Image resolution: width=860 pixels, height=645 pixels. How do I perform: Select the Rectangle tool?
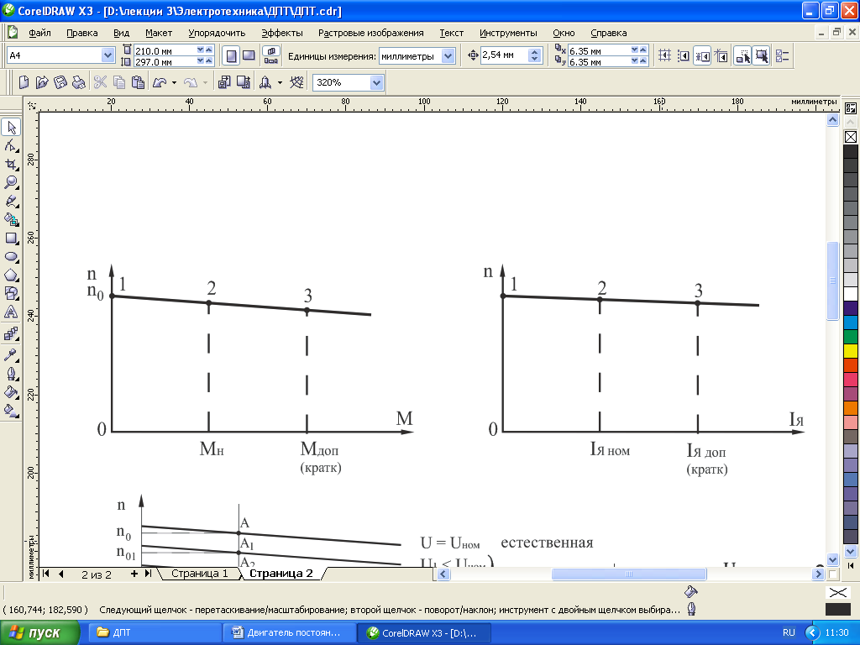coord(11,239)
